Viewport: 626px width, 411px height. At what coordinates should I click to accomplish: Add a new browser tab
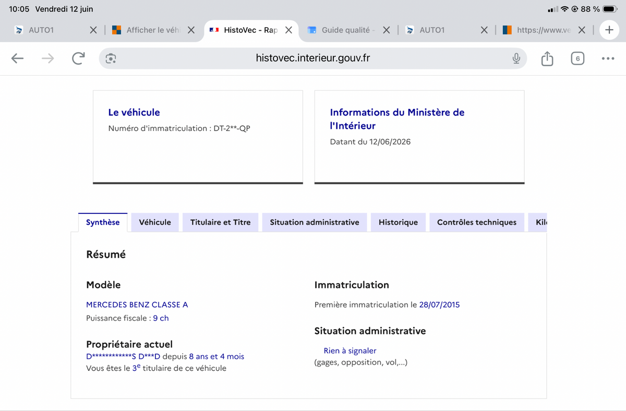coord(609,30)
